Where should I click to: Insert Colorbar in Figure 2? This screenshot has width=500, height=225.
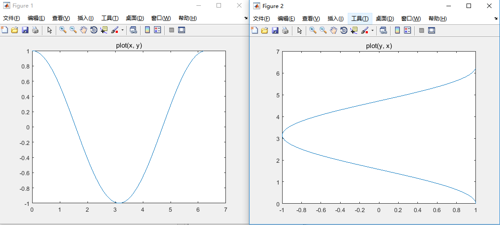pos(397,30)
